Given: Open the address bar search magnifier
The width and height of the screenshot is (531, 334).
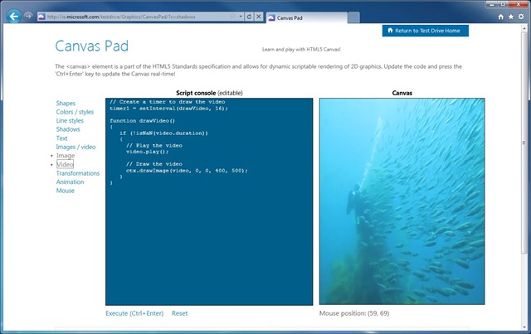Looking at the screenshot, I should [x=233, y=17].
